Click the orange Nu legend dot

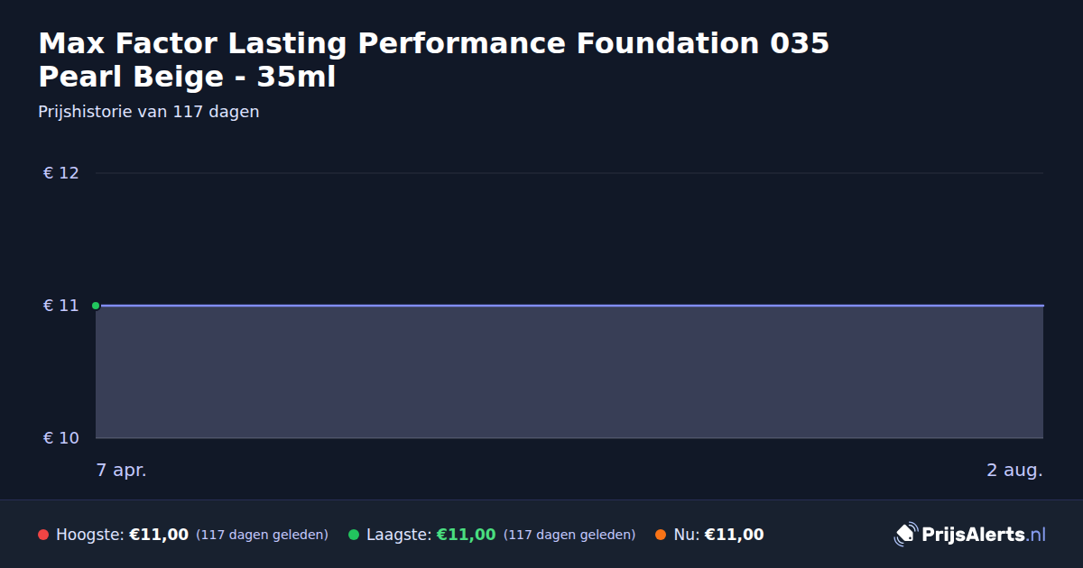(x=661, y=535)
